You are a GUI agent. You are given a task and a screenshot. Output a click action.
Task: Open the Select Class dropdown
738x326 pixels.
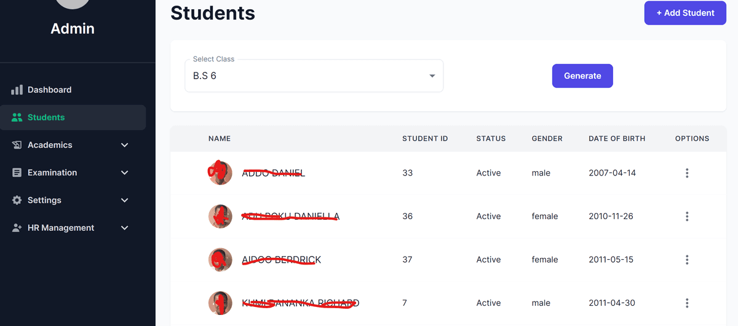[314, 76]
